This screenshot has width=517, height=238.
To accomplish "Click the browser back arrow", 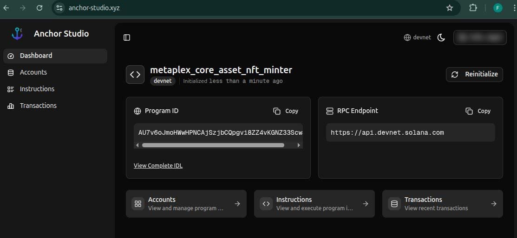I will pos(6,8).
